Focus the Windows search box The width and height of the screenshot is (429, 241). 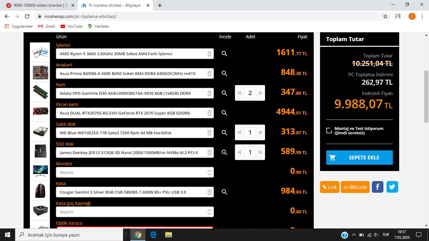(x=69, y=235)
